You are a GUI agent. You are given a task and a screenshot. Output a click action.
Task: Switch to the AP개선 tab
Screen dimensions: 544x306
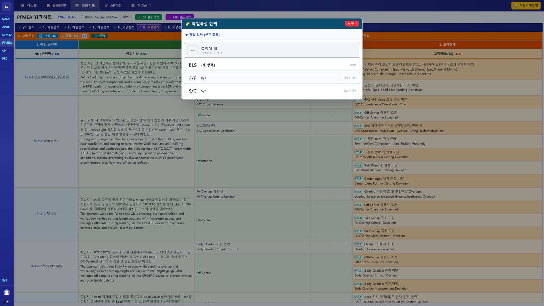point(113,5)
